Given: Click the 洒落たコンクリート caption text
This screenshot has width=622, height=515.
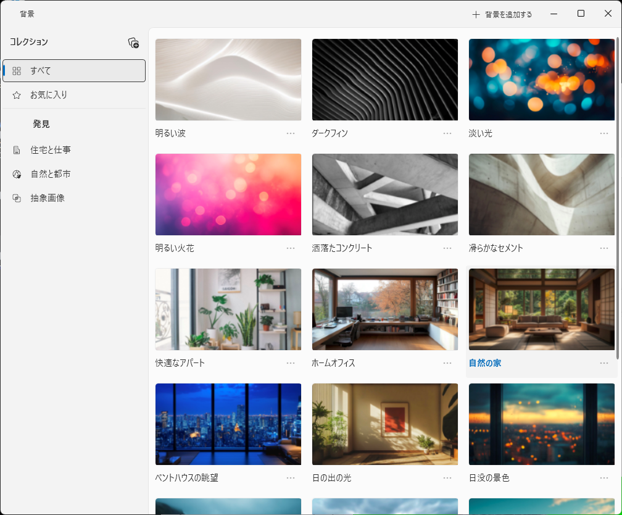Looking at the screenshot, I should point(342,248).
